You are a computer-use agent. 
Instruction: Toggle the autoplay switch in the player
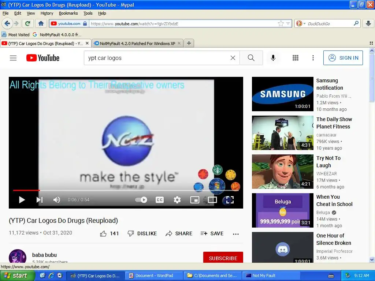tap(141, 200)
